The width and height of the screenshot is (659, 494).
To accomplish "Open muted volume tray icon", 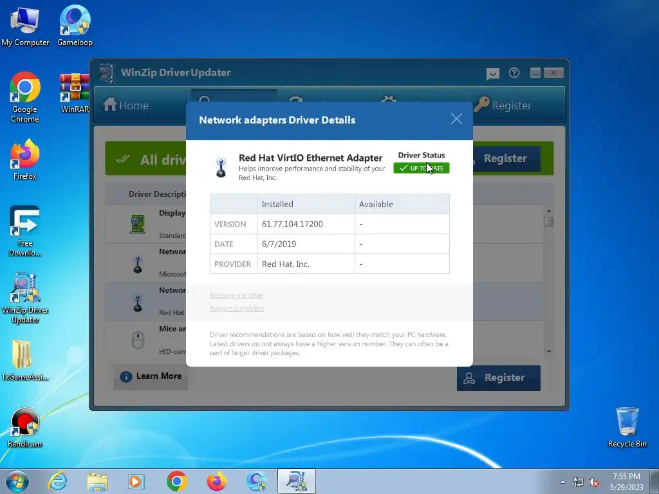I will tap(594, 482).
